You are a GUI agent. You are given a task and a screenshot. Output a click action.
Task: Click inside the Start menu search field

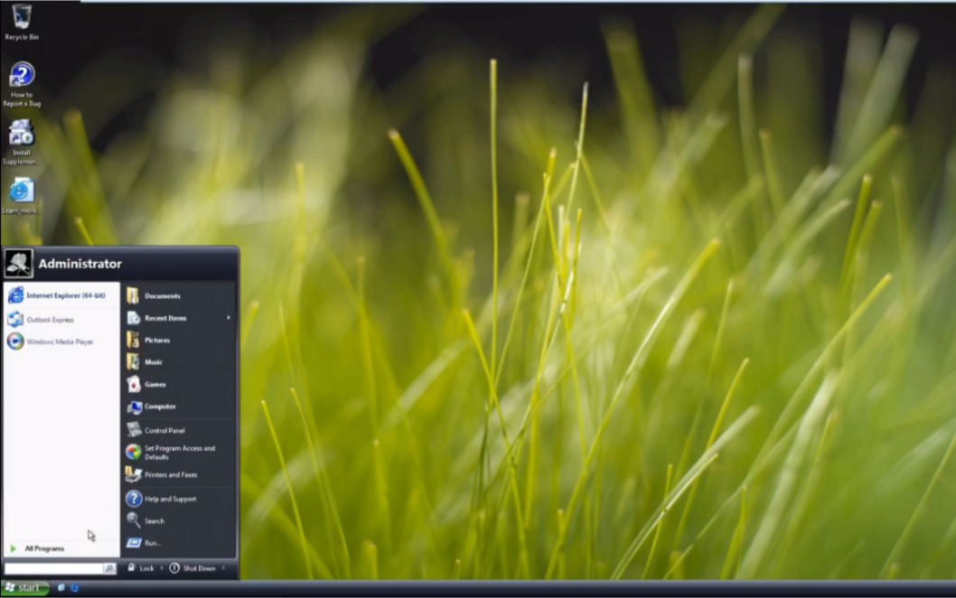[x=54, y=569]
